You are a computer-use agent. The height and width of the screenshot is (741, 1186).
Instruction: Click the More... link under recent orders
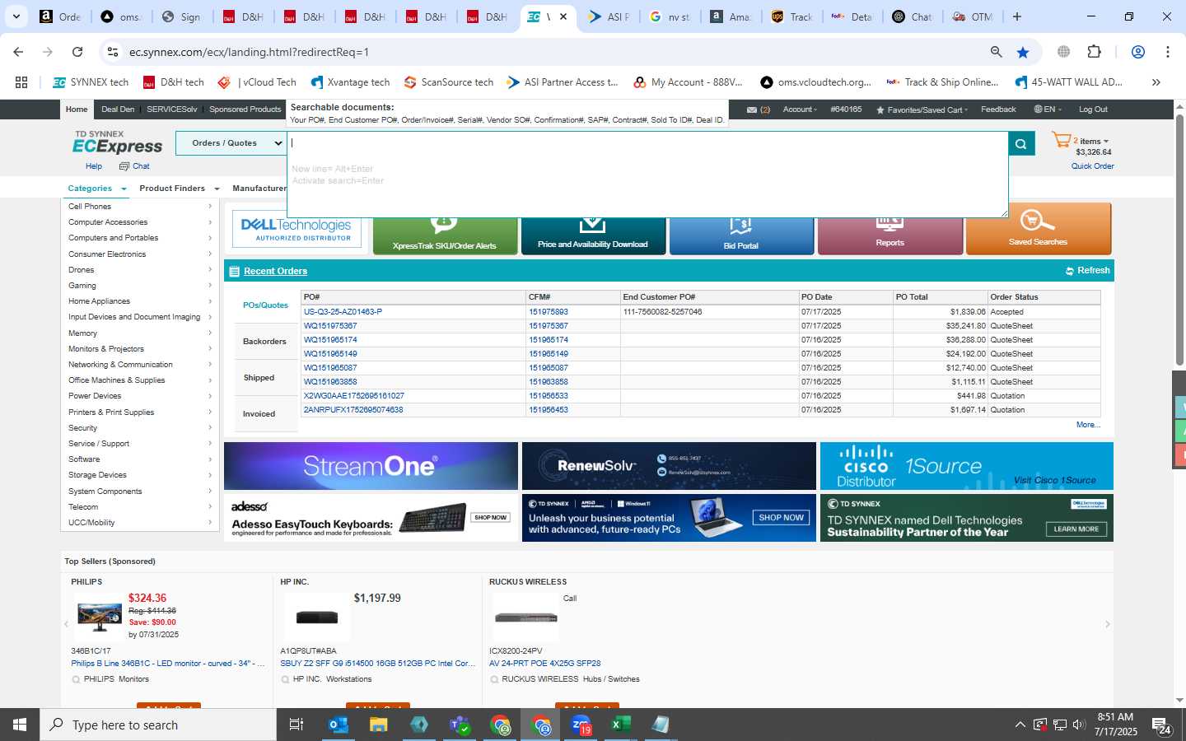point(1088,425)
